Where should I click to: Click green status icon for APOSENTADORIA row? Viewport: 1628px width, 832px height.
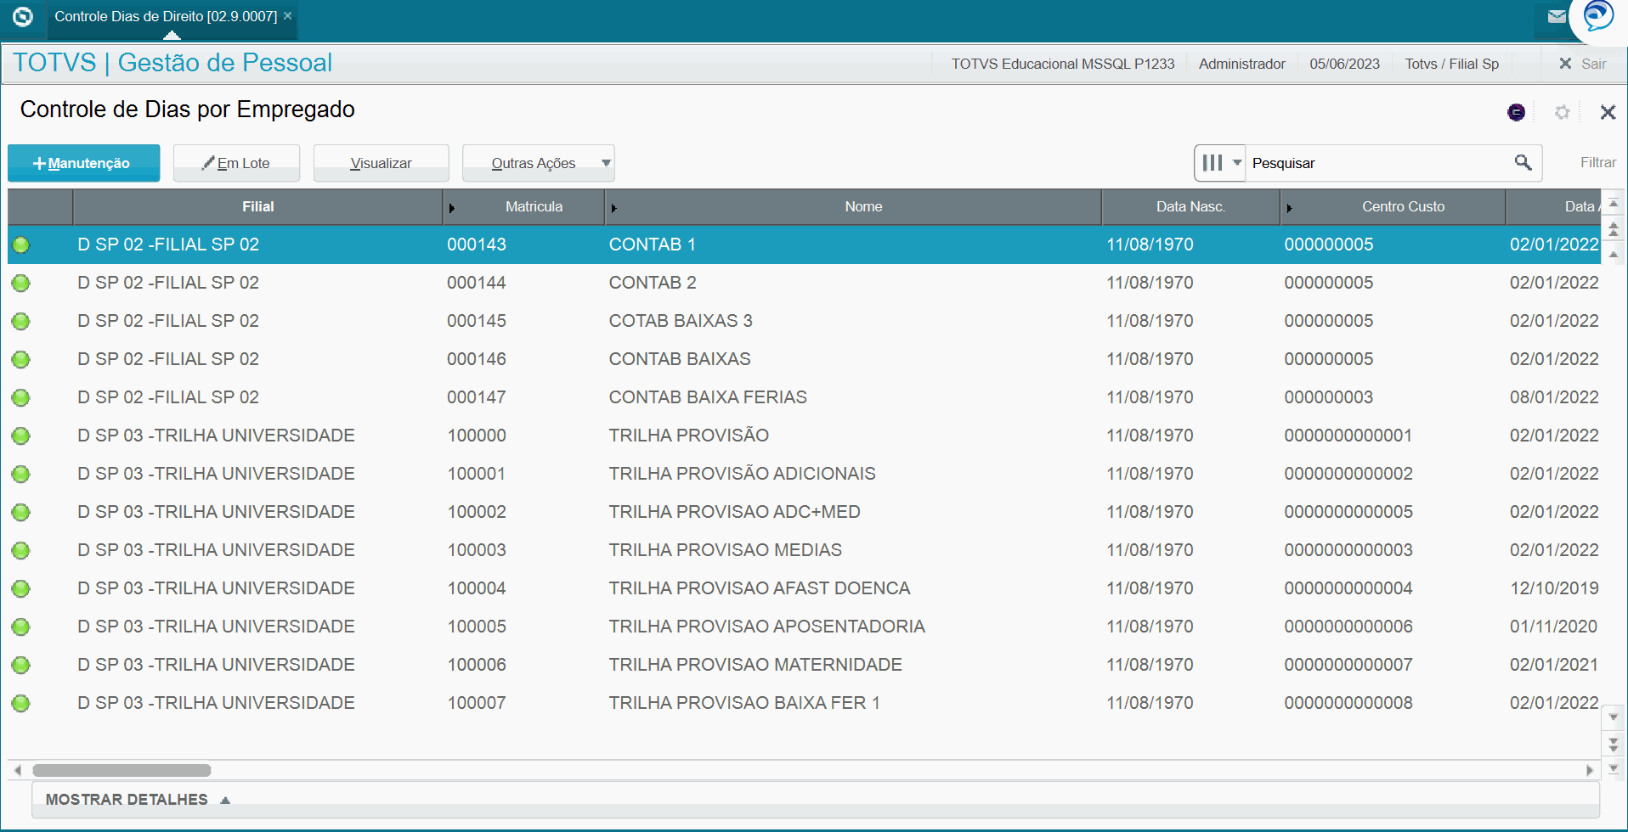(x=21, y=627)
